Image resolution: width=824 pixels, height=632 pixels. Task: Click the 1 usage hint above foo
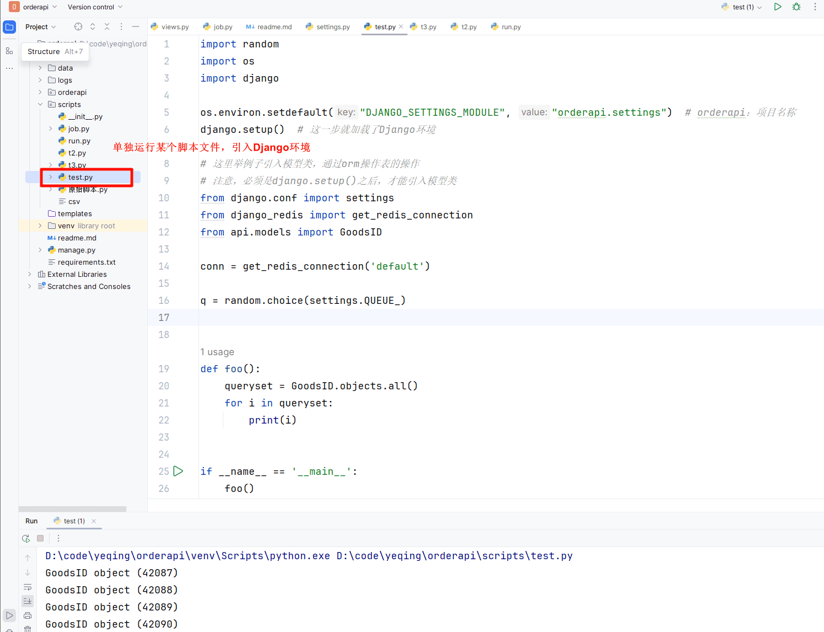217,352
